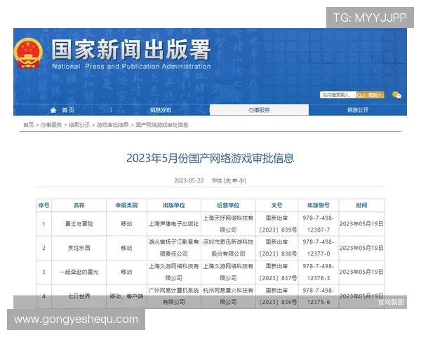Click publisher 广州网易计算机系统有限公司
Image resolution: width=421 pixels, height=337 pixels.
174,296
